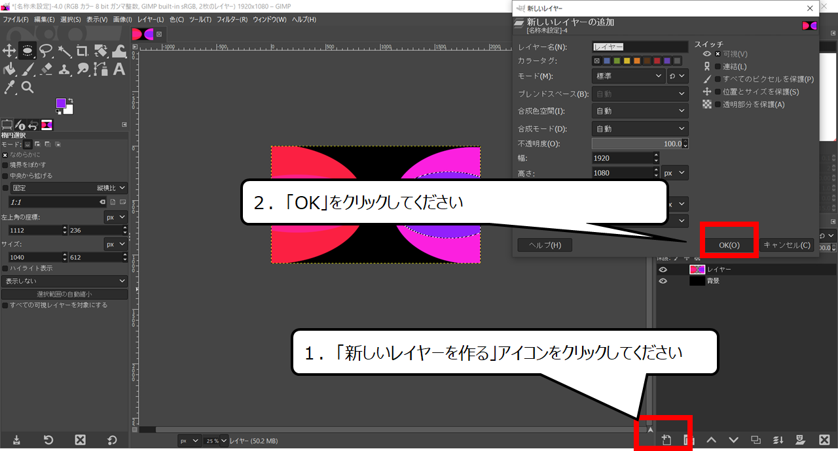Duplicate the current layer

[756, 440]
